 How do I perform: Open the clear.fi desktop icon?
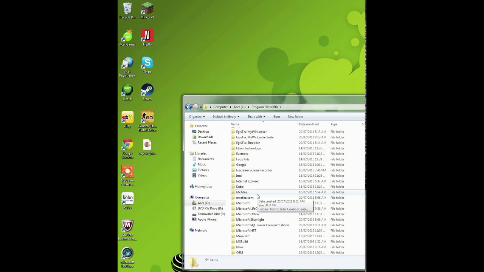click(127, 92)
